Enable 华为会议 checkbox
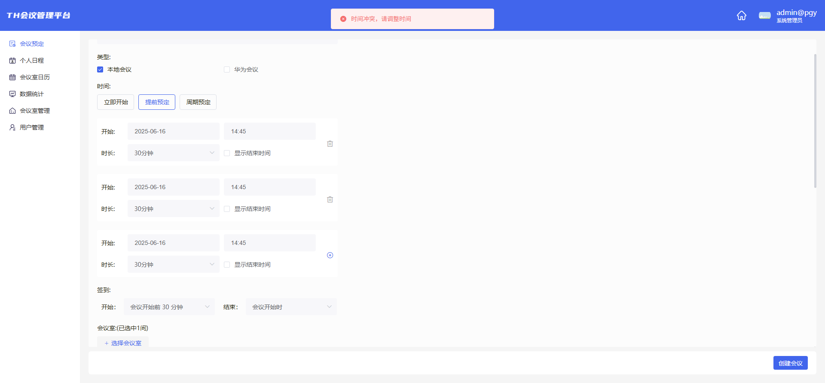This screenshot has height=383, width=825. coord(227,69)
